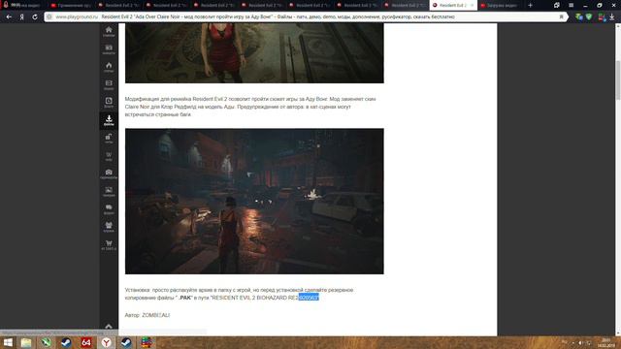Switch to the last tab 'Загрузка видео'

(500, 5)
